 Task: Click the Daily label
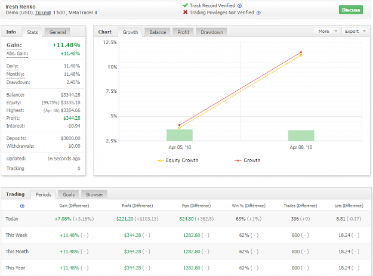click(x=13, y=66)
